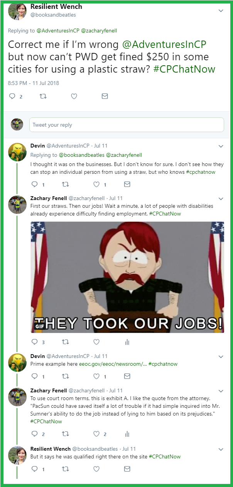The width and height of the screenshot is (233, 487).
Task: Expand options chevron on Devin's first reply
Action: click(x=221, y=146)
